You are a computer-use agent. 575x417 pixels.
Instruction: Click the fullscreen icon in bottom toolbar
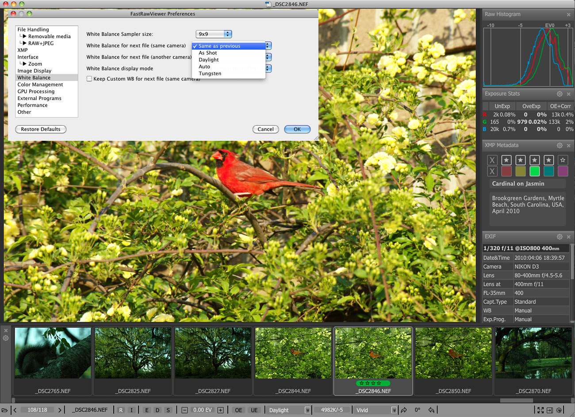pos(540,410)
